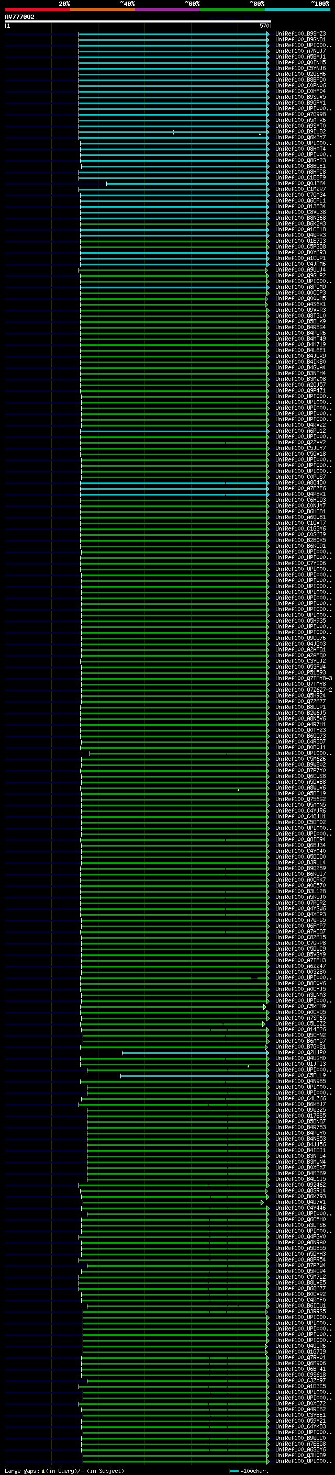Open hit UniRef100_Q0INM5

(x=300, y=62)
